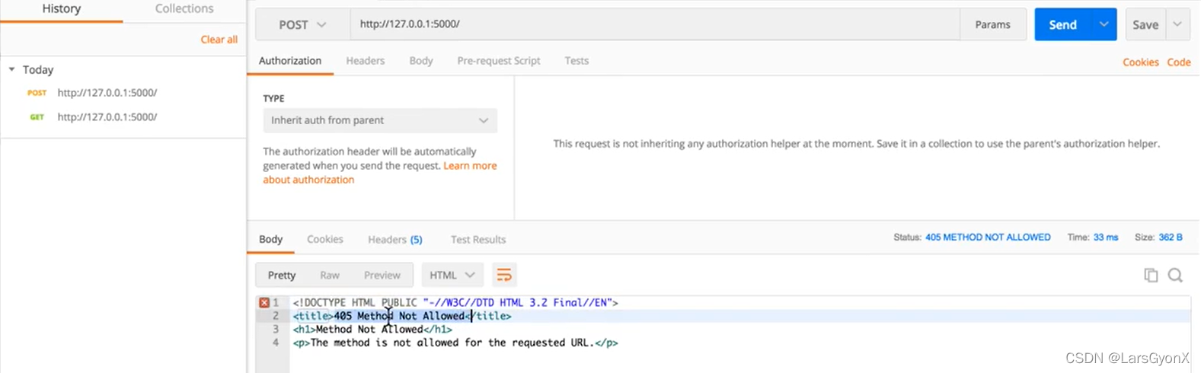Open the request Headers tab
Viewport: 1201px width, 373px height.
[x=366, y=61]
